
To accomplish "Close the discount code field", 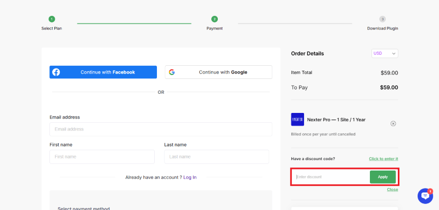I will point(392,190).
